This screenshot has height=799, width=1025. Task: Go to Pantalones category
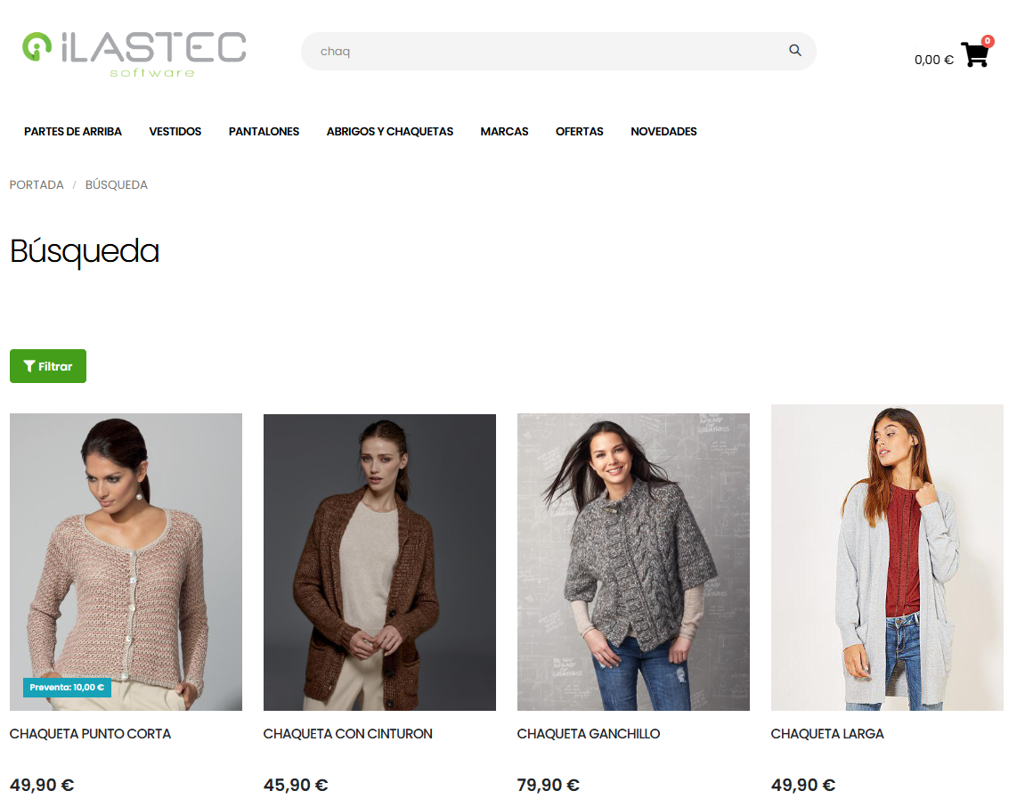tap(264, 132)
